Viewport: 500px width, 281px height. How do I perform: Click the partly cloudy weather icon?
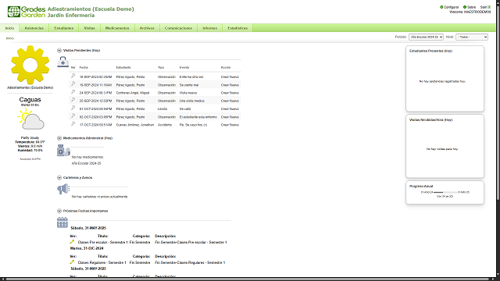click(x=30, y=119)
